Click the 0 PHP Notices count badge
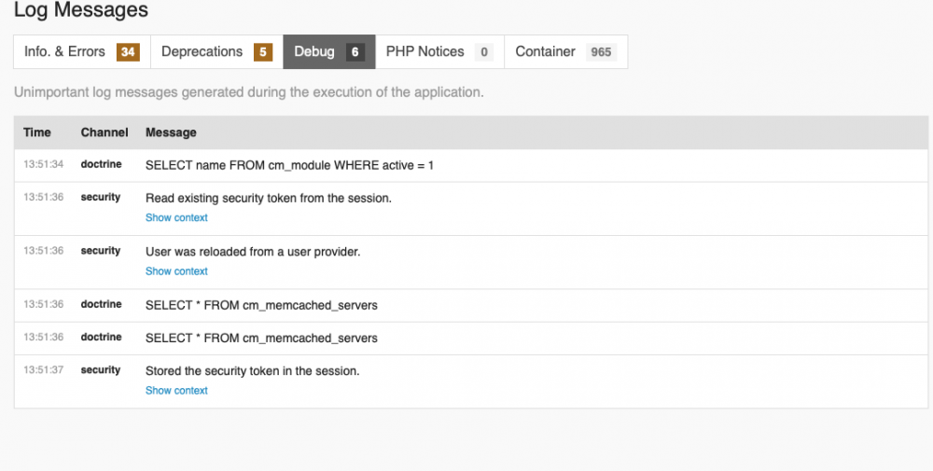 tap(483, 52)
